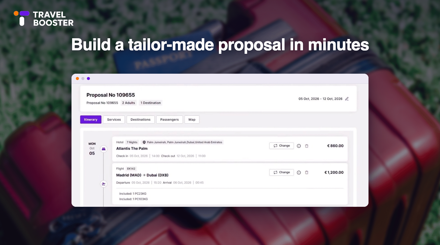Screen dimensions: 440x245
Task: Click the hotel price € 860.00
Action: coord(335,146)
